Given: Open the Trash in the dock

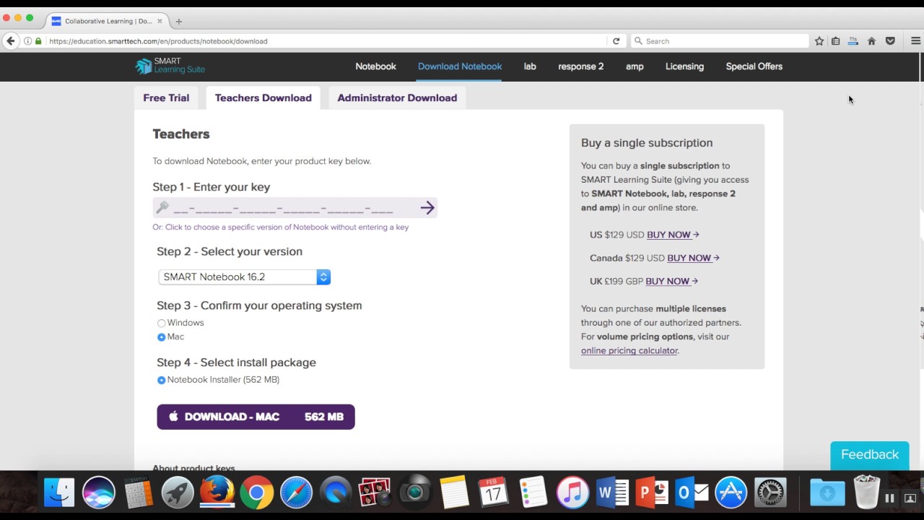Looking at the screenshot, I should click(x=866, y=493).
